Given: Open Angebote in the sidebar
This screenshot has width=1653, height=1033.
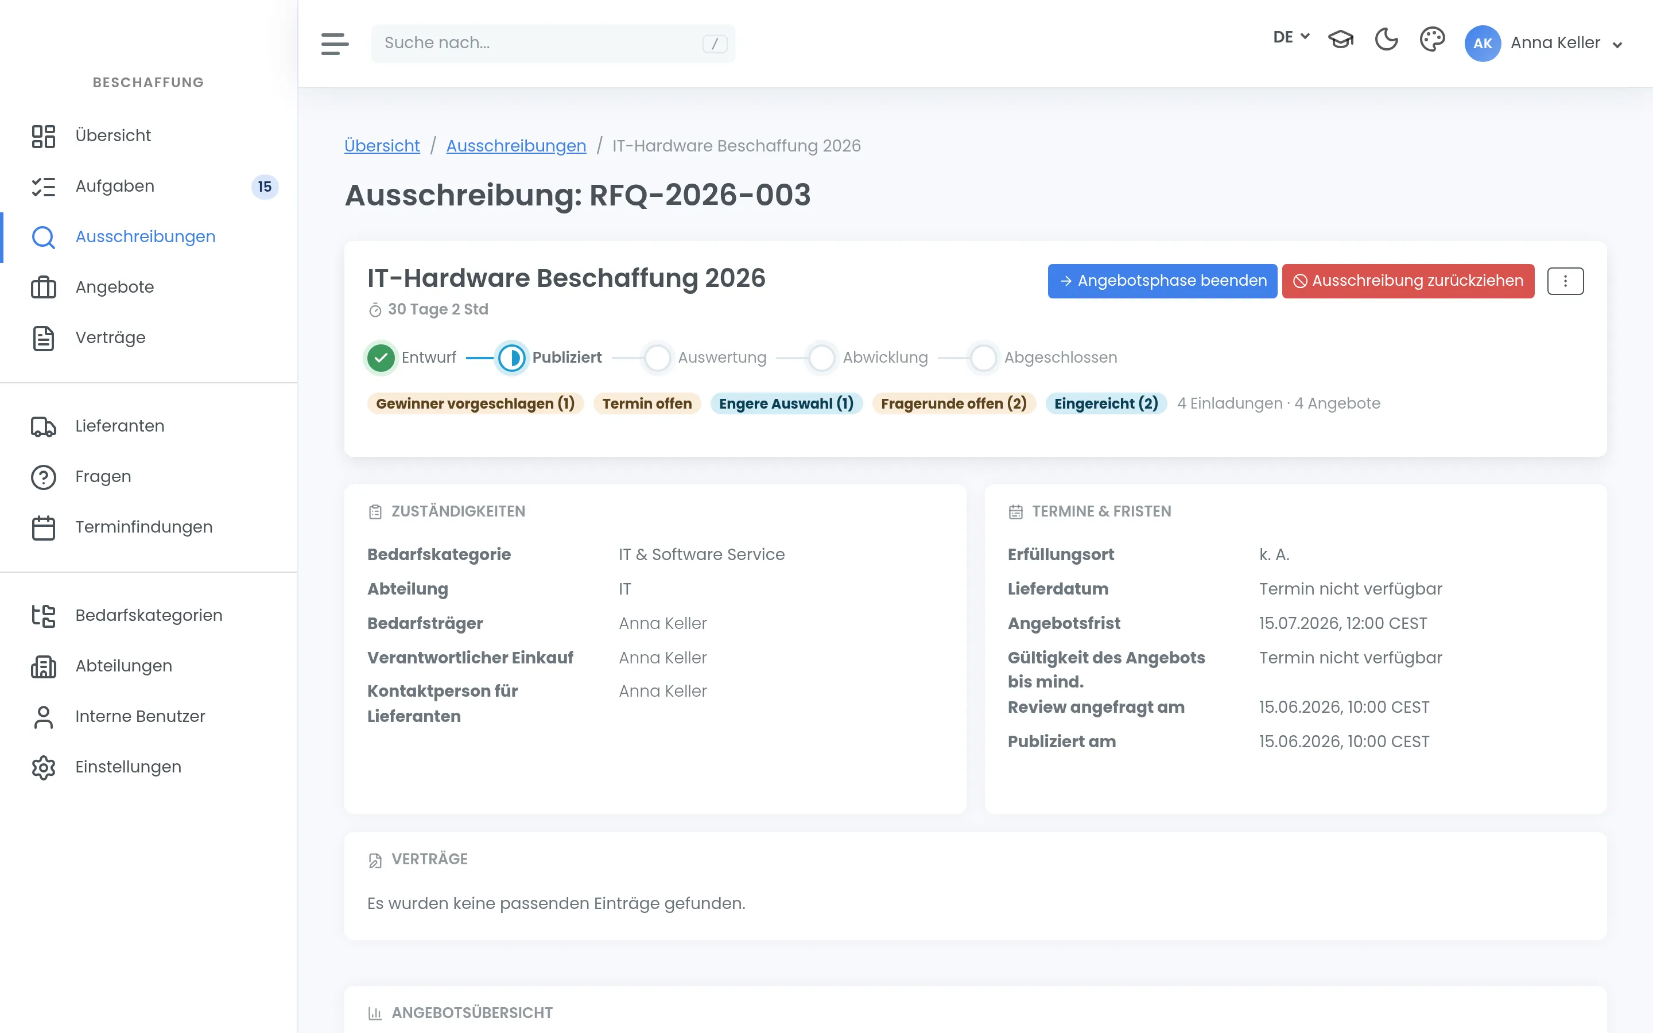Looking at the screenshot, I should click(149, 288).
